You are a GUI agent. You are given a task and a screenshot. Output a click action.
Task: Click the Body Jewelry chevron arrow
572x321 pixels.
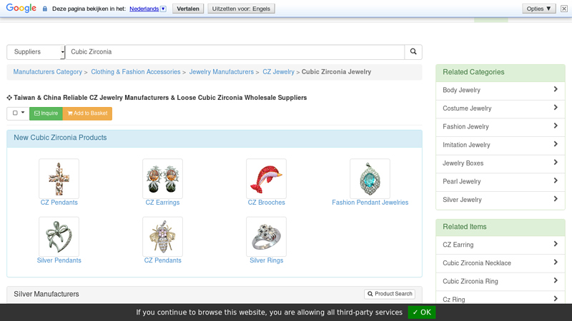(x=556, y=90)
